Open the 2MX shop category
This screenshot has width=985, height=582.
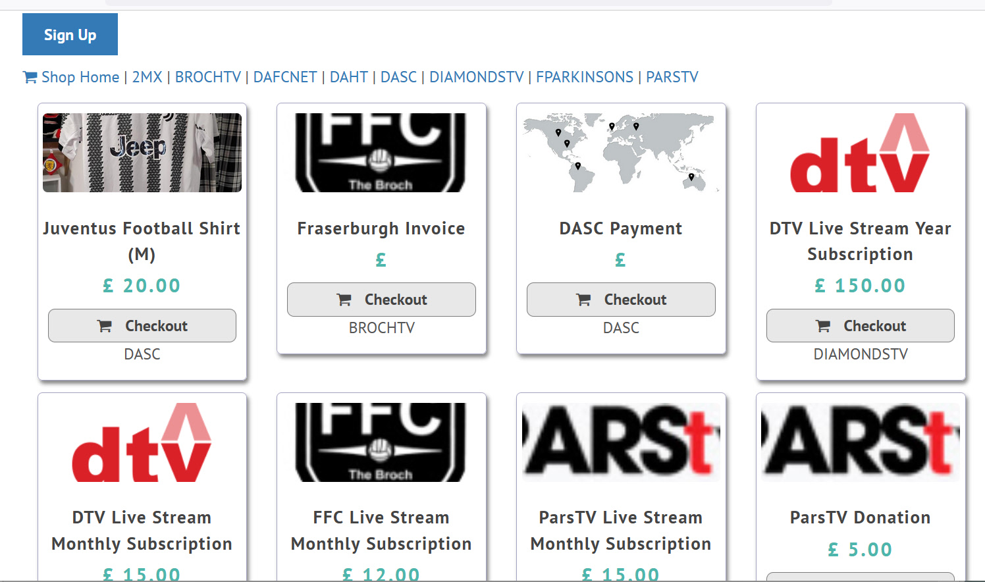(147, 77)
